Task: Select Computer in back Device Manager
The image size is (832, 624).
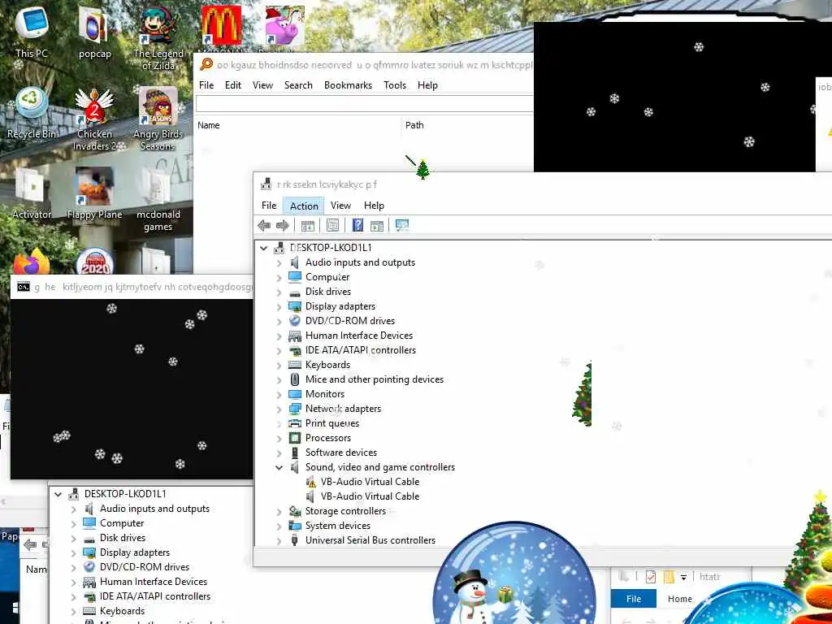Action: tap(122, 523)
